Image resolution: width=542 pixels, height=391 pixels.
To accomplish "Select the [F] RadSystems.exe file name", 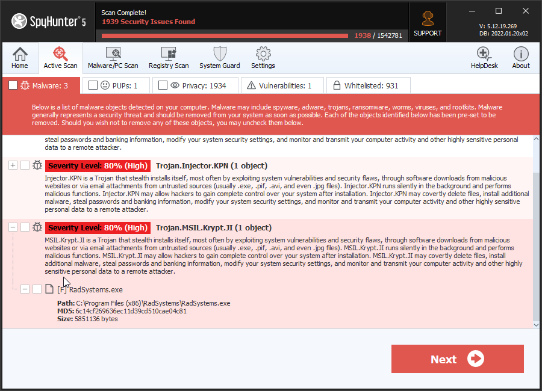I will (x=90, y=289).
